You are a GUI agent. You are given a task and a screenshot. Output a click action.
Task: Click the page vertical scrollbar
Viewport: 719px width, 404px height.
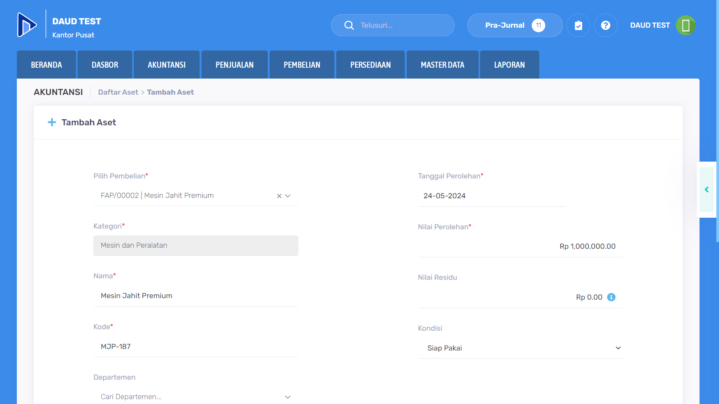(718, 121)
